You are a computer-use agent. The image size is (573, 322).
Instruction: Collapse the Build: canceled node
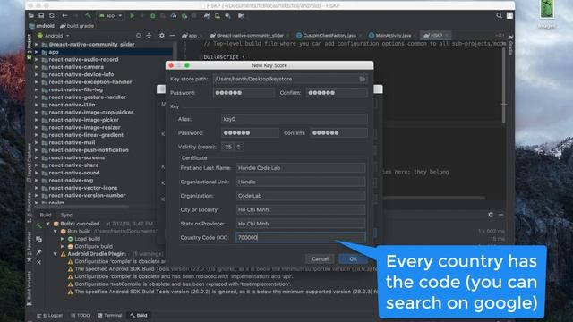coord(47,224)
